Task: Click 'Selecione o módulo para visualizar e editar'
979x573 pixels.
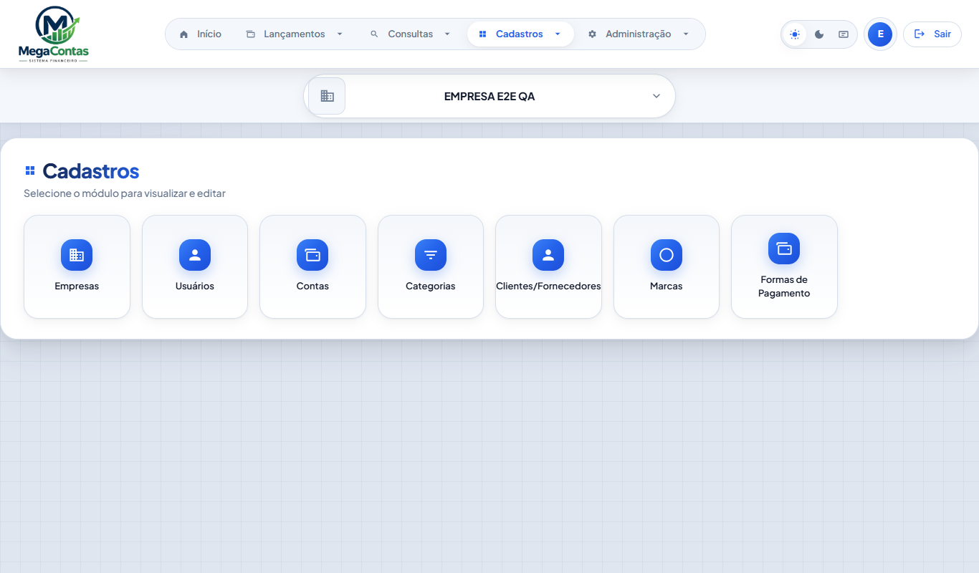Action: [125, 193]
